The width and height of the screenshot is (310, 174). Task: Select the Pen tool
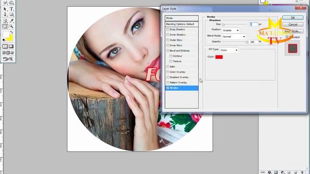[5, 14]
